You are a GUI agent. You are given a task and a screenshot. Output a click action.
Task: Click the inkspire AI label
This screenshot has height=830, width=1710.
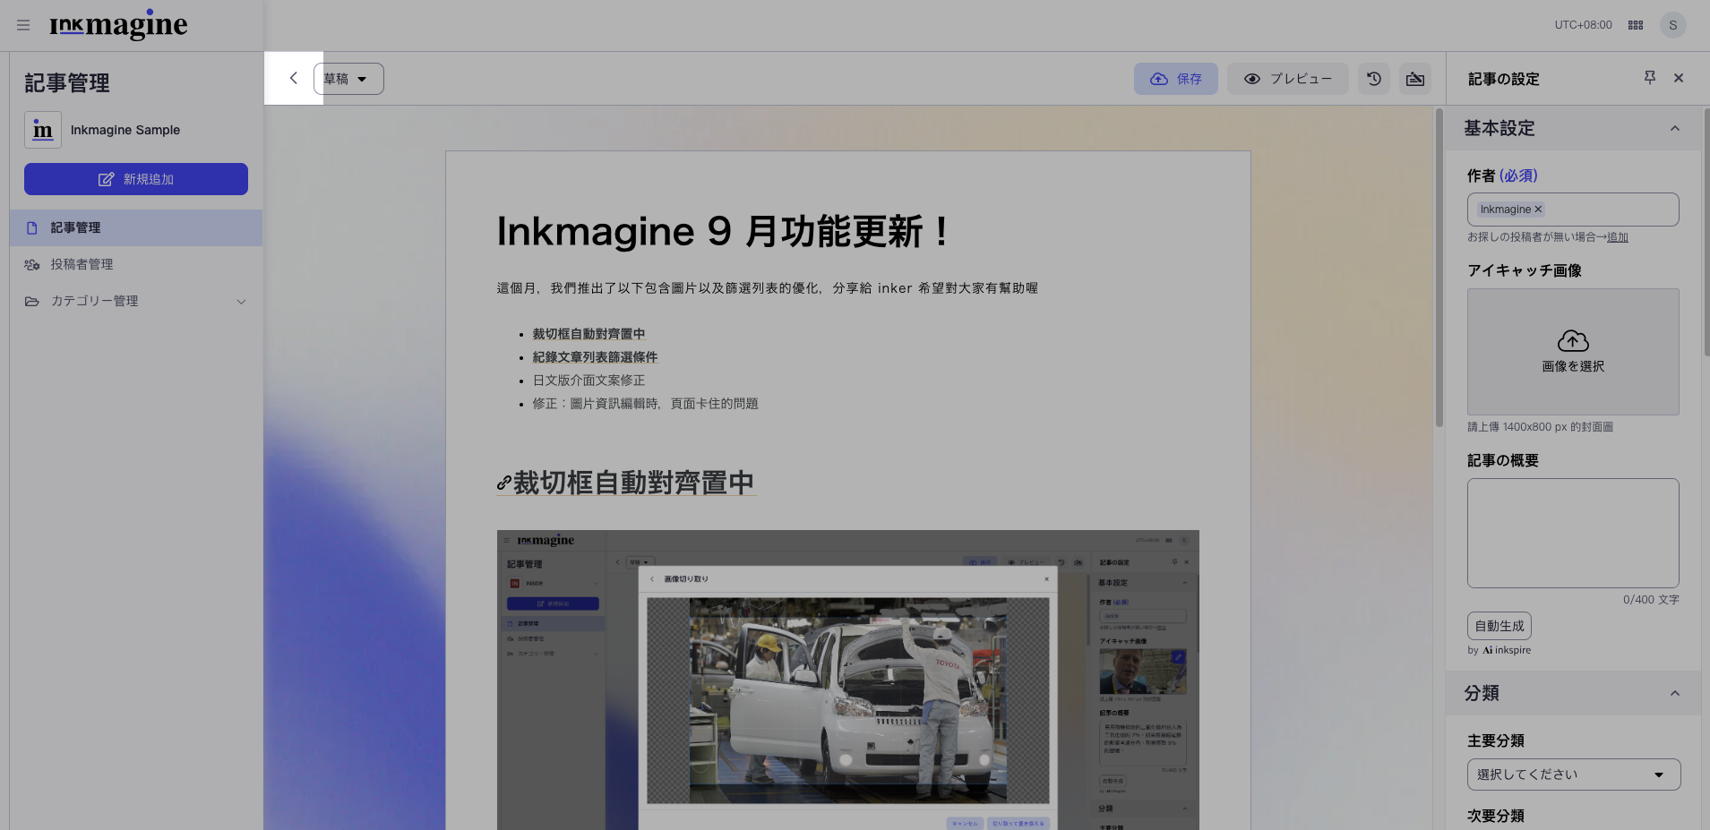(x=1507, y=650)
